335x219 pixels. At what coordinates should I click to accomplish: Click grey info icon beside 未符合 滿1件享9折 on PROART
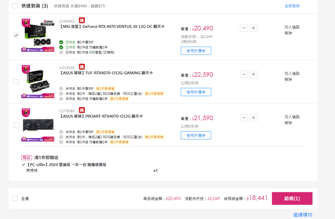(61, 132)
